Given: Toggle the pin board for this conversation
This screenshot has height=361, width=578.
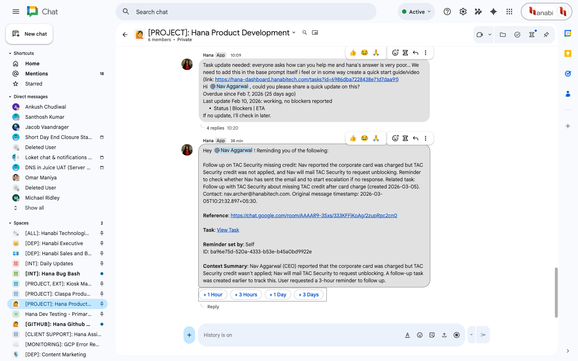Looking at the screenshot, I should tap(546, 35).
